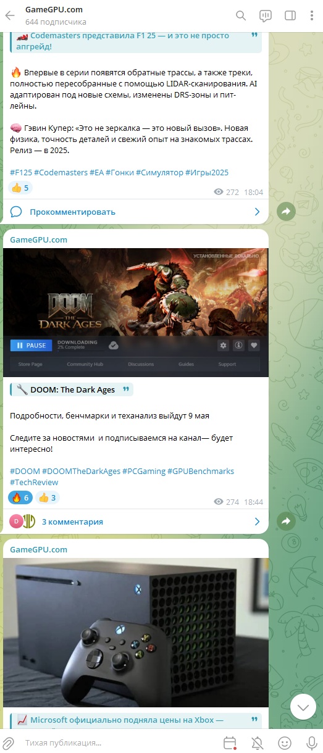Open the emoji picker
Screen dimensions: 323x753
coord(284,743)
